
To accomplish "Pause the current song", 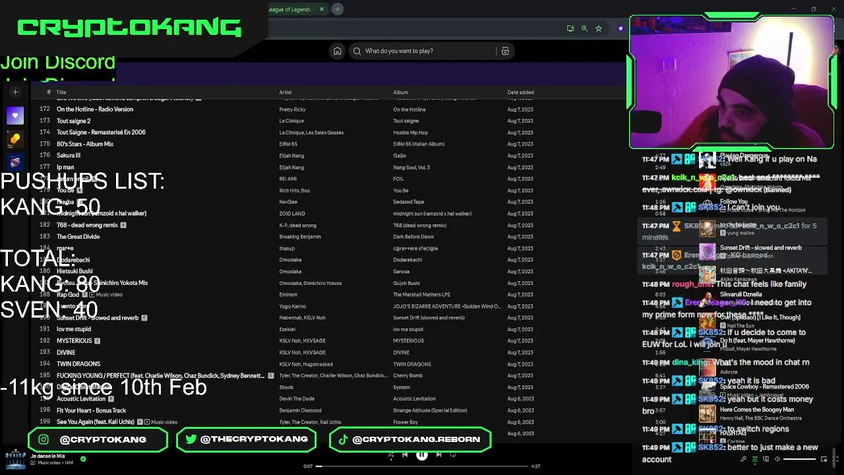I will pos(422,455).
